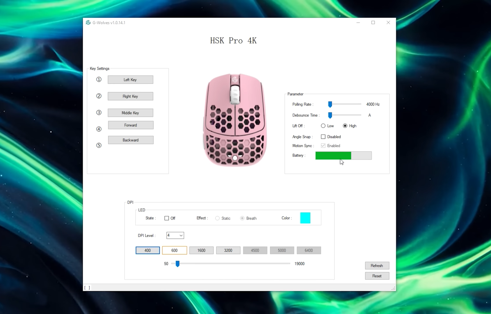The image size is (491, 314).
Task: Click the Left Key assignment button
Action: pyautogui.click(x=130, y=80)
